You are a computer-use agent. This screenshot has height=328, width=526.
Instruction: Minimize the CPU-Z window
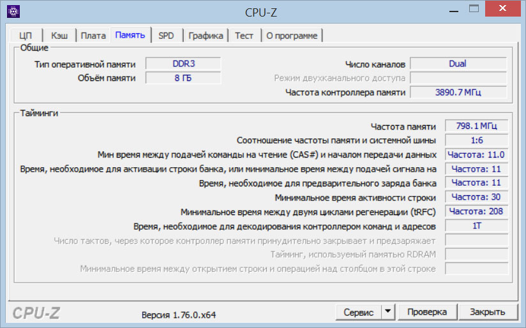[454, 10]
